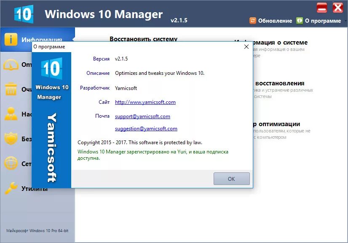Click the О программе dialog title bar text

(x=49, y=47)
